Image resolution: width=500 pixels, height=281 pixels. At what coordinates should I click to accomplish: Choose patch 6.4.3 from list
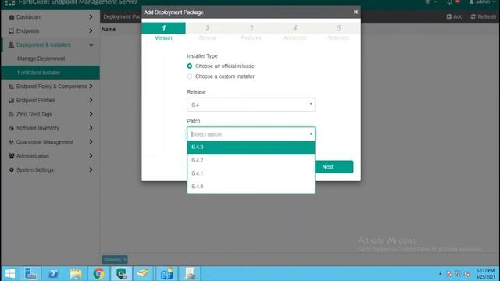[x=251, y=148]
